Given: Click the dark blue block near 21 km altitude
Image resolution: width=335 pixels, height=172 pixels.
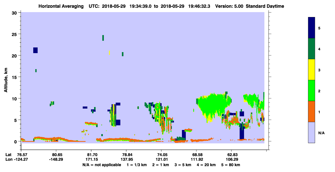Looking at the screenshot, I should click(36, 50).
